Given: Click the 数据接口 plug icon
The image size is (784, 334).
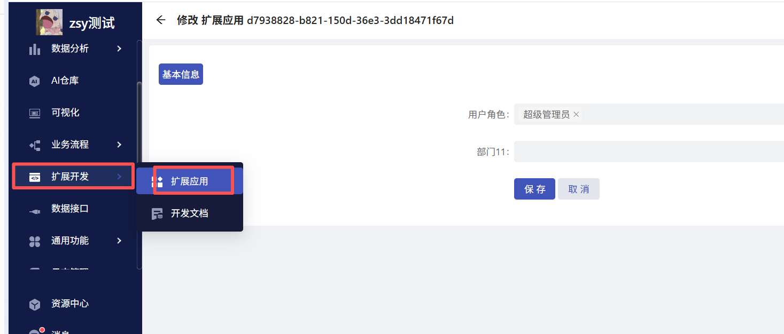Looking at the screenshot, I should point(35,211).
